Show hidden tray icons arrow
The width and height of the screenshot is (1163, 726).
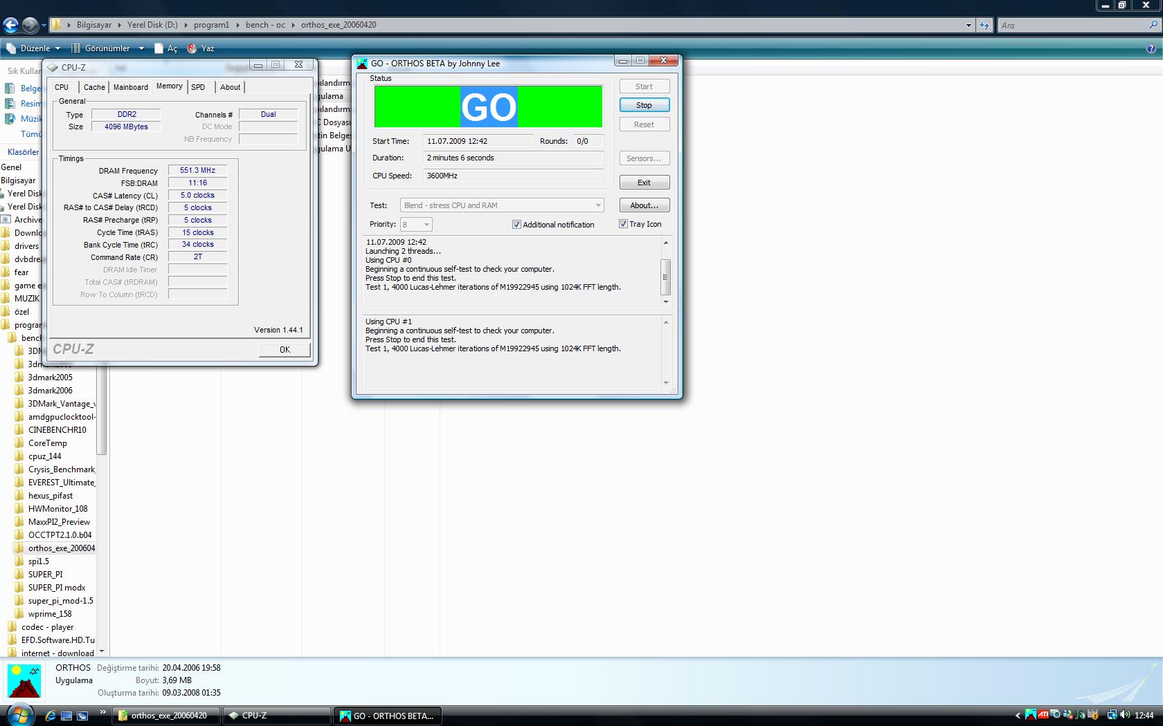coord(1018,716)
